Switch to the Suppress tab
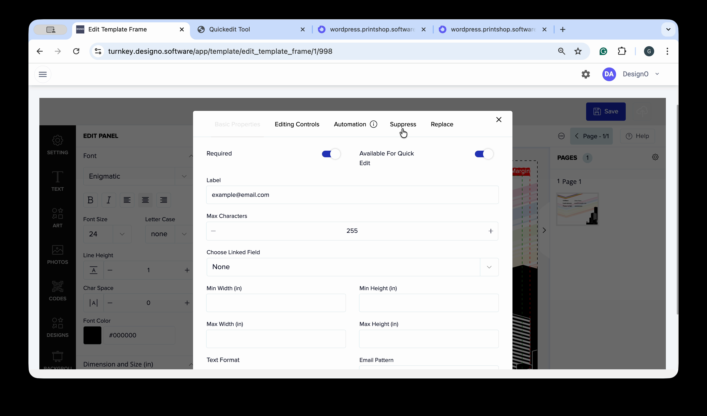The height and width of the screenshot is (416, 707). coord(403,124)
